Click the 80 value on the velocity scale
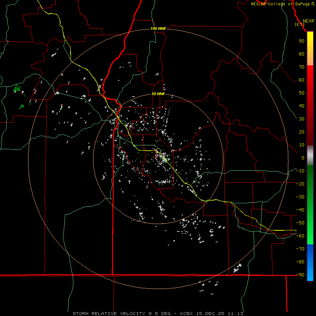The width and height of the screenshot is (316, 316). coord(302,54)
